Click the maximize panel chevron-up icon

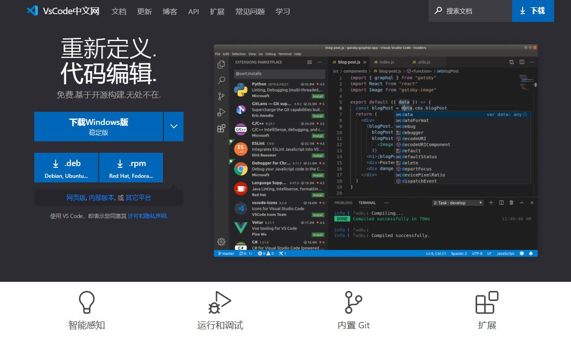tap(522, 202)
